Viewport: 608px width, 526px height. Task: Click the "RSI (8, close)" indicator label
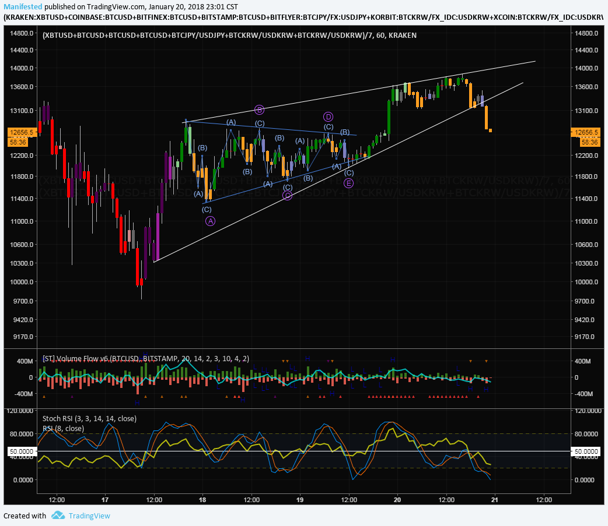[63, 429]
